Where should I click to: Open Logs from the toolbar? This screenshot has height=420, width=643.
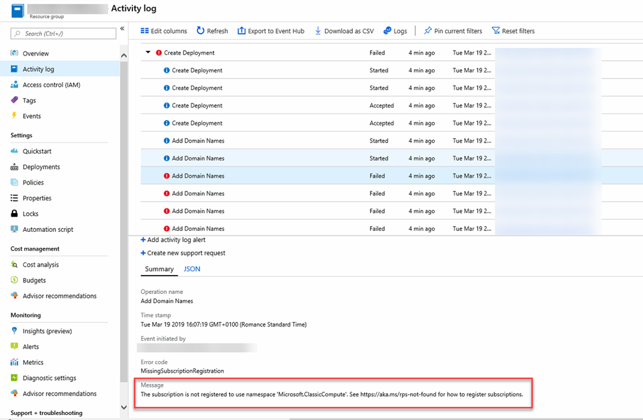[396, 31]
